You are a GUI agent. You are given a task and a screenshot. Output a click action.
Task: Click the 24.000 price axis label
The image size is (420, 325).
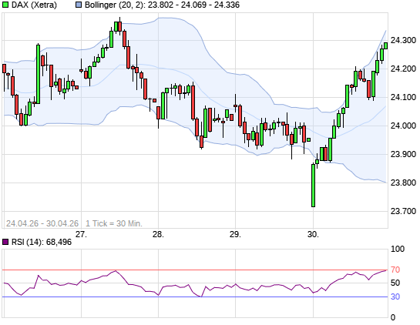403,126
